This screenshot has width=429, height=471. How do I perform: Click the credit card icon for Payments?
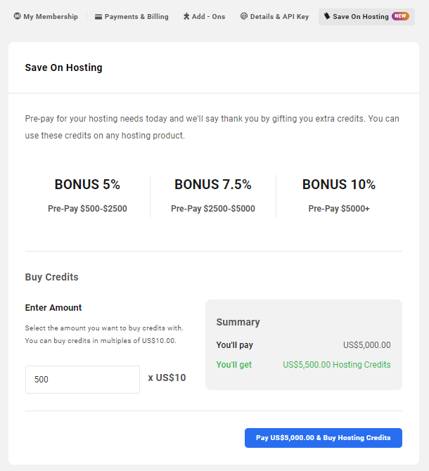[x=98, y=16]
